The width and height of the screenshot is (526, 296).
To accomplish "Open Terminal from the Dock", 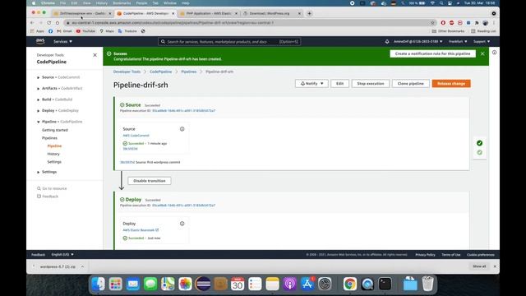I will pyautogui.click(x=385, y=284).
